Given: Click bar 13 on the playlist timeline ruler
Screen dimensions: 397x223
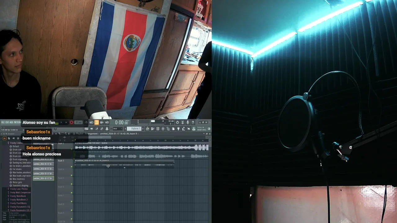Looking at the screenshot, I should coord(165,140).
